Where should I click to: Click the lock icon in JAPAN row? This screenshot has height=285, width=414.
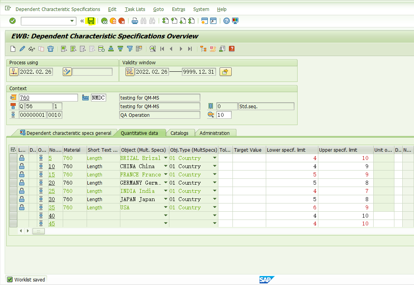(22, 199)
